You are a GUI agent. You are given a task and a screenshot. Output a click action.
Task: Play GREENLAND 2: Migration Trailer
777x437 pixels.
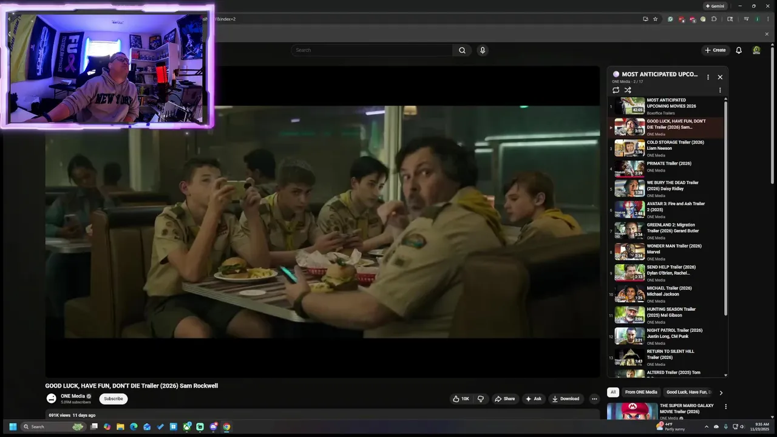[x=665, y=231]
